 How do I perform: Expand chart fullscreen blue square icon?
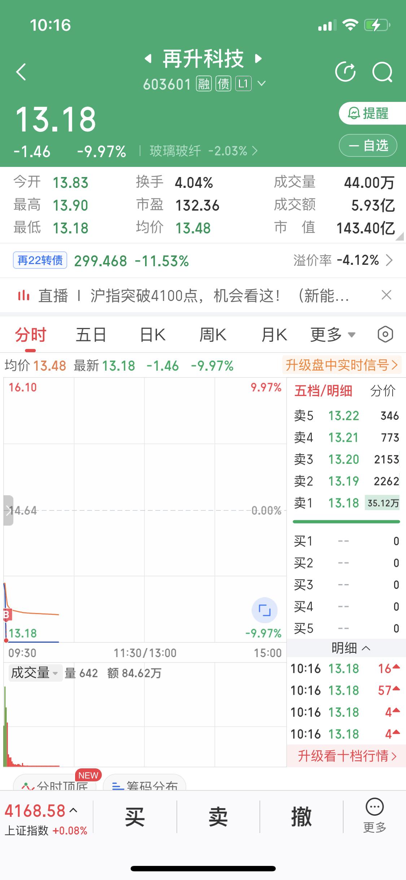coord(265,610)
